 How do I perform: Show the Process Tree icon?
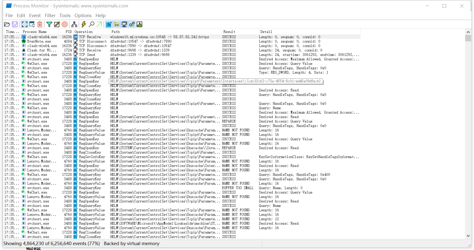[x=74, y=24]
